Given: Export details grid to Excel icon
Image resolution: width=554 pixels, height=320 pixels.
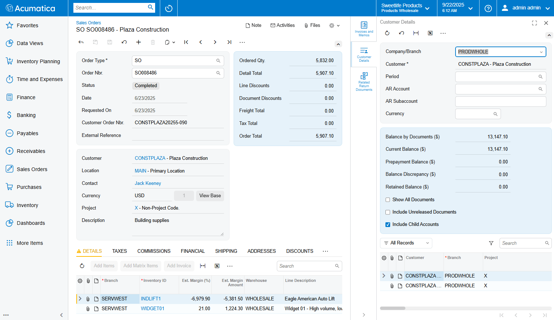Looking at the screenshot, I should click(x=217, y=266).
